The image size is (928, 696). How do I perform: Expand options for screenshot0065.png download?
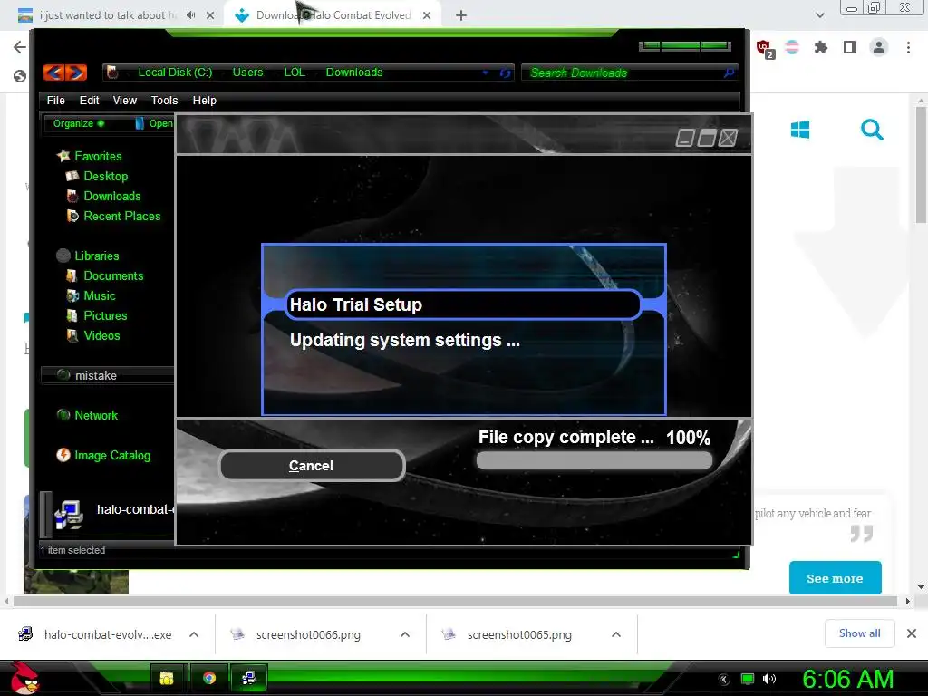(616, 634)
